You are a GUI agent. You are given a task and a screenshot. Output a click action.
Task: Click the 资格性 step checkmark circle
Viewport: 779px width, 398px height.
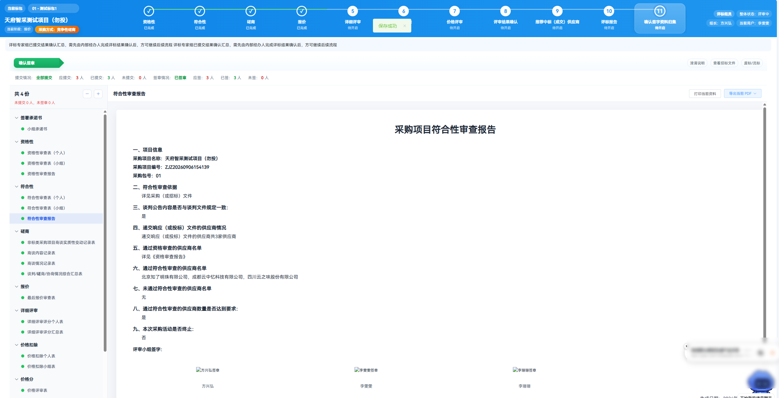click(x=149, y=11)
